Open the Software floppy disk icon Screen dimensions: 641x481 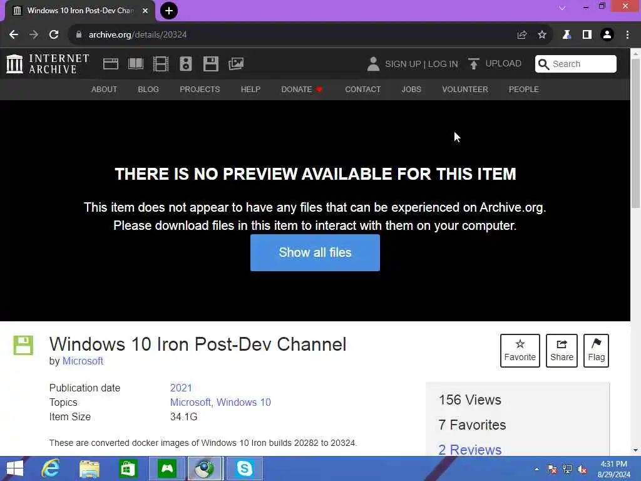[x=211, y=65]
